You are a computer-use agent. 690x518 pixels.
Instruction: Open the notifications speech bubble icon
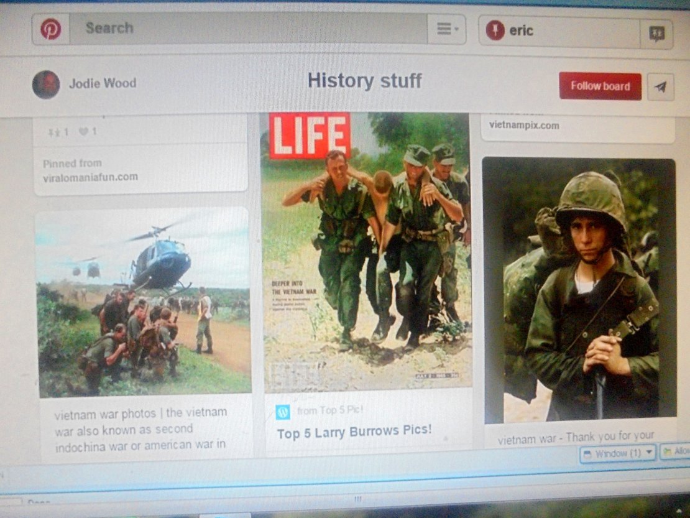656,34
